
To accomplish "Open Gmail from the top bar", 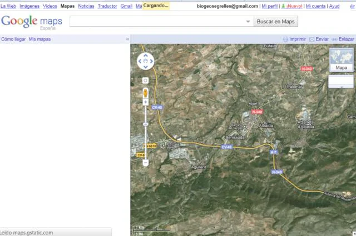I will click(126, 6).
